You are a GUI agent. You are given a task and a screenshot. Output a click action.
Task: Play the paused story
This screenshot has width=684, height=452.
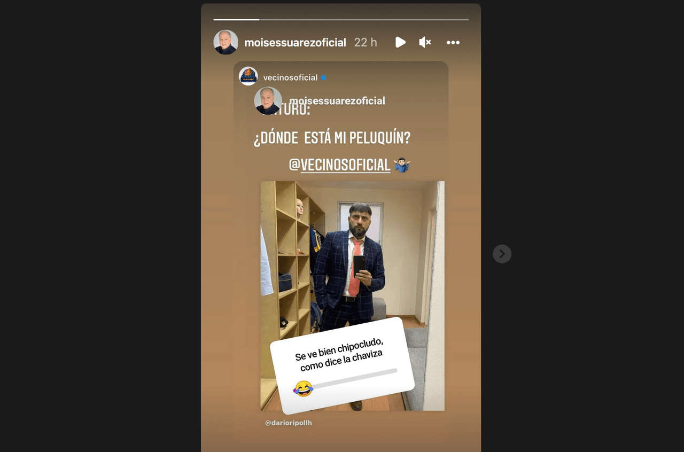pos(400,42)
